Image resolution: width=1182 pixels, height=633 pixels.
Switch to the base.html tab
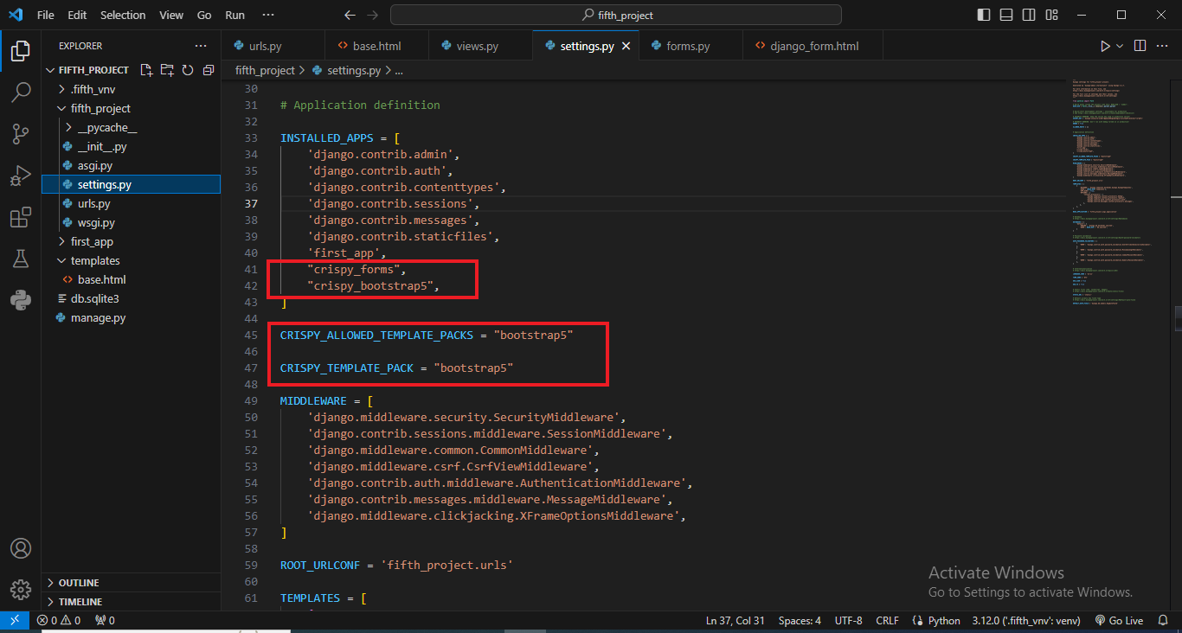[x=377, y=46]
